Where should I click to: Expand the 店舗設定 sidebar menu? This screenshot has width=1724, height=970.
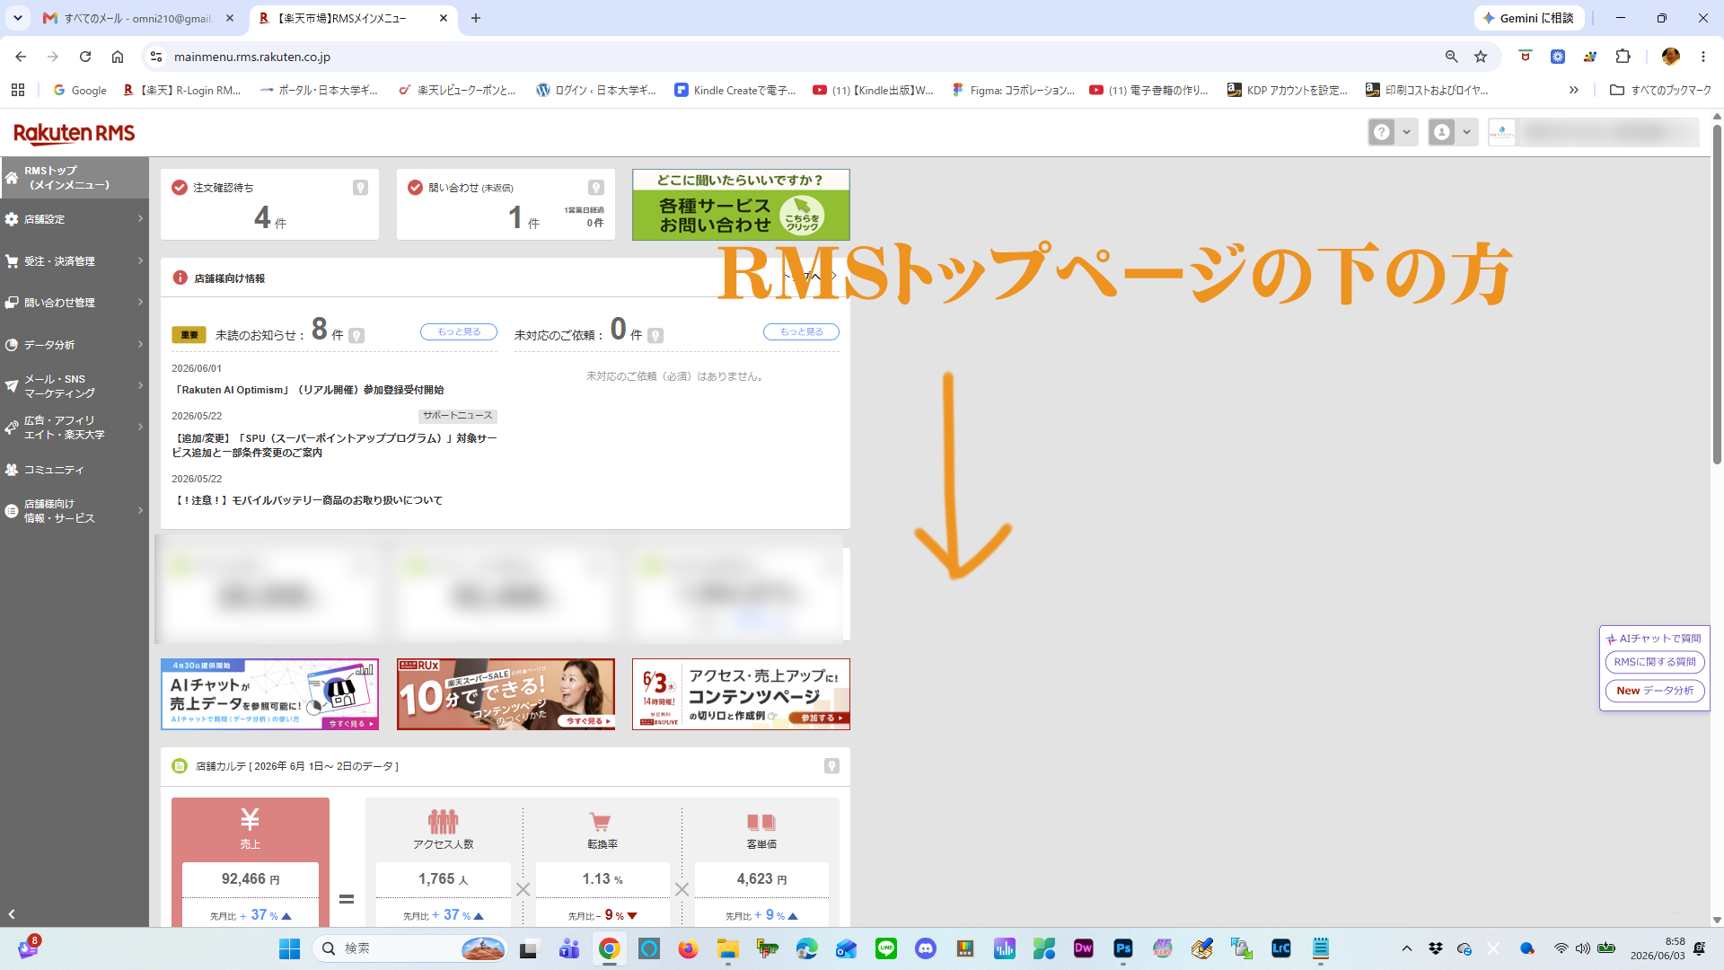pyautogui.click(x=75, y=219)
